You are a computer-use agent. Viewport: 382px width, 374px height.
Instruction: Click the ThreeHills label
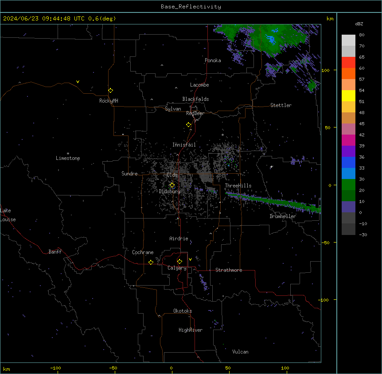(238, 186)
